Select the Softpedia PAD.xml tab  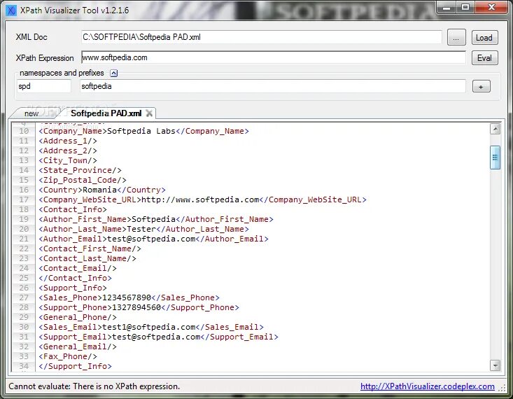point(106,113)
